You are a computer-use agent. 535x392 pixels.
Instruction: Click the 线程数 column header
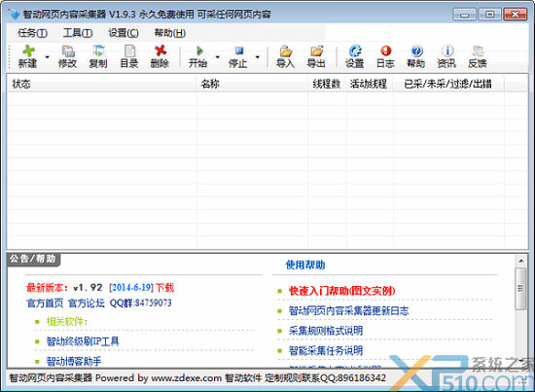(x=327, y=84)
